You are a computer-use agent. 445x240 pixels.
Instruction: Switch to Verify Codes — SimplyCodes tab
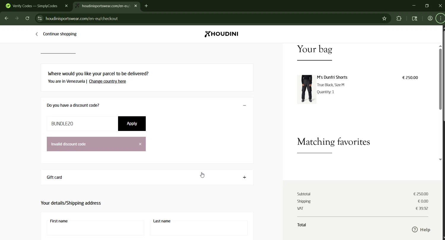tap(37, 6)
